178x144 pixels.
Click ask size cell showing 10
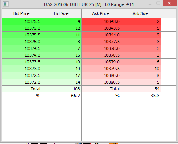pos(141,69)
